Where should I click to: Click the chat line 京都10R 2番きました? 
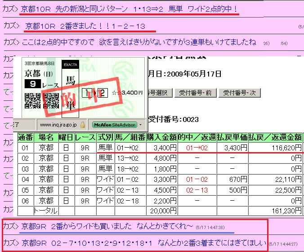85,26
